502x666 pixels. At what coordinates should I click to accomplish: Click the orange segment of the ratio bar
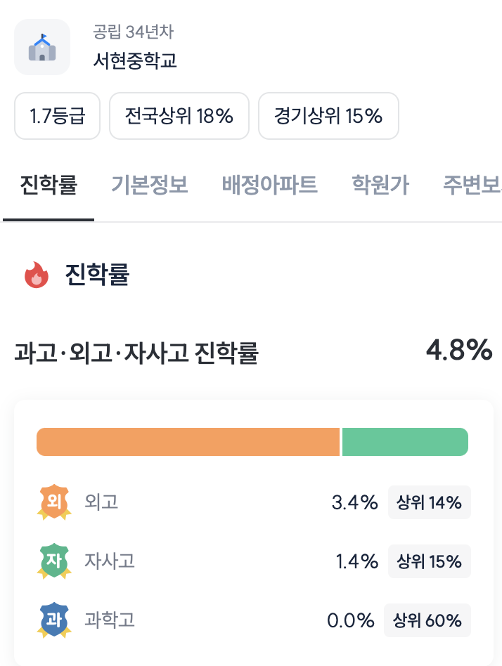coord(188,442)
